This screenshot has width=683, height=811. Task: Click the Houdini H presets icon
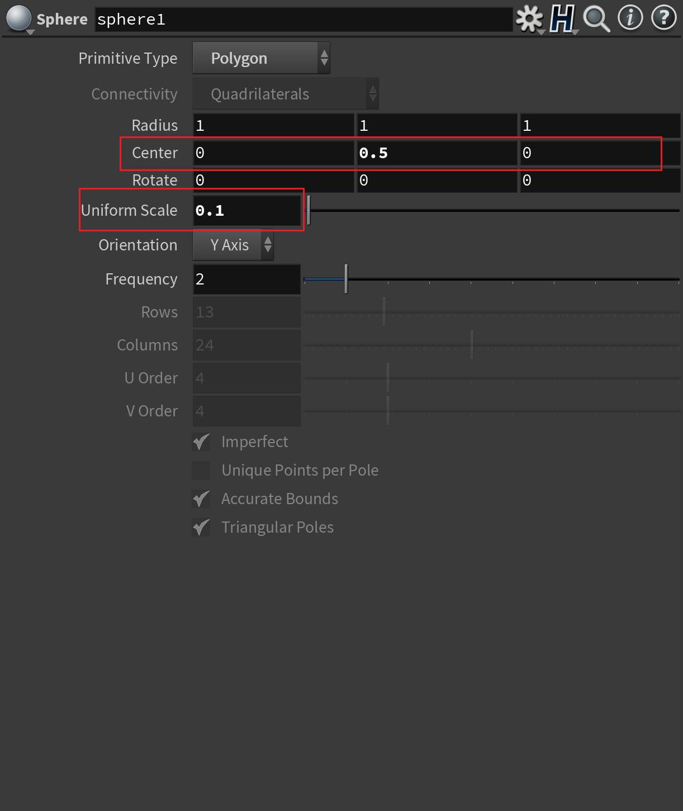coord(562,19)
